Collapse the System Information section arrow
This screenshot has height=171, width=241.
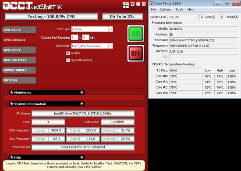pyautogui.click(x=82, y=104)
